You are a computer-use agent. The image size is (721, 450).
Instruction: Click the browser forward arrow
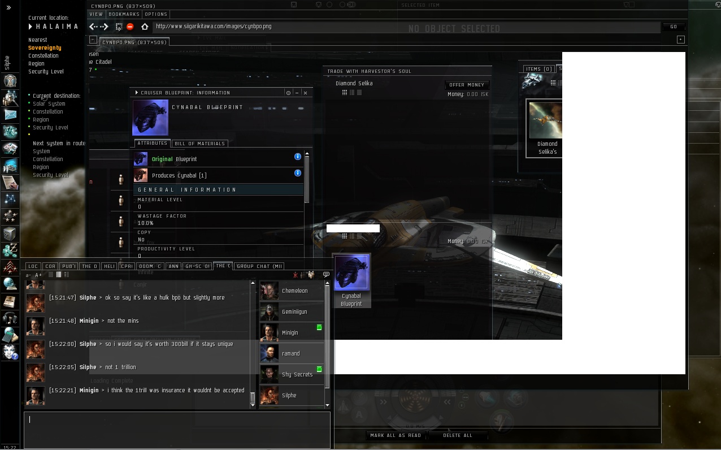(x=105, y=27)
